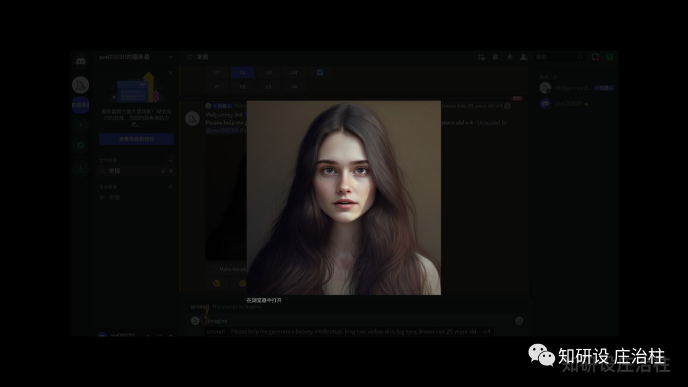Viewport: 688px width, 387px height.
Task: Open Explore public servers compass icon
Action: tap(81, 145)
